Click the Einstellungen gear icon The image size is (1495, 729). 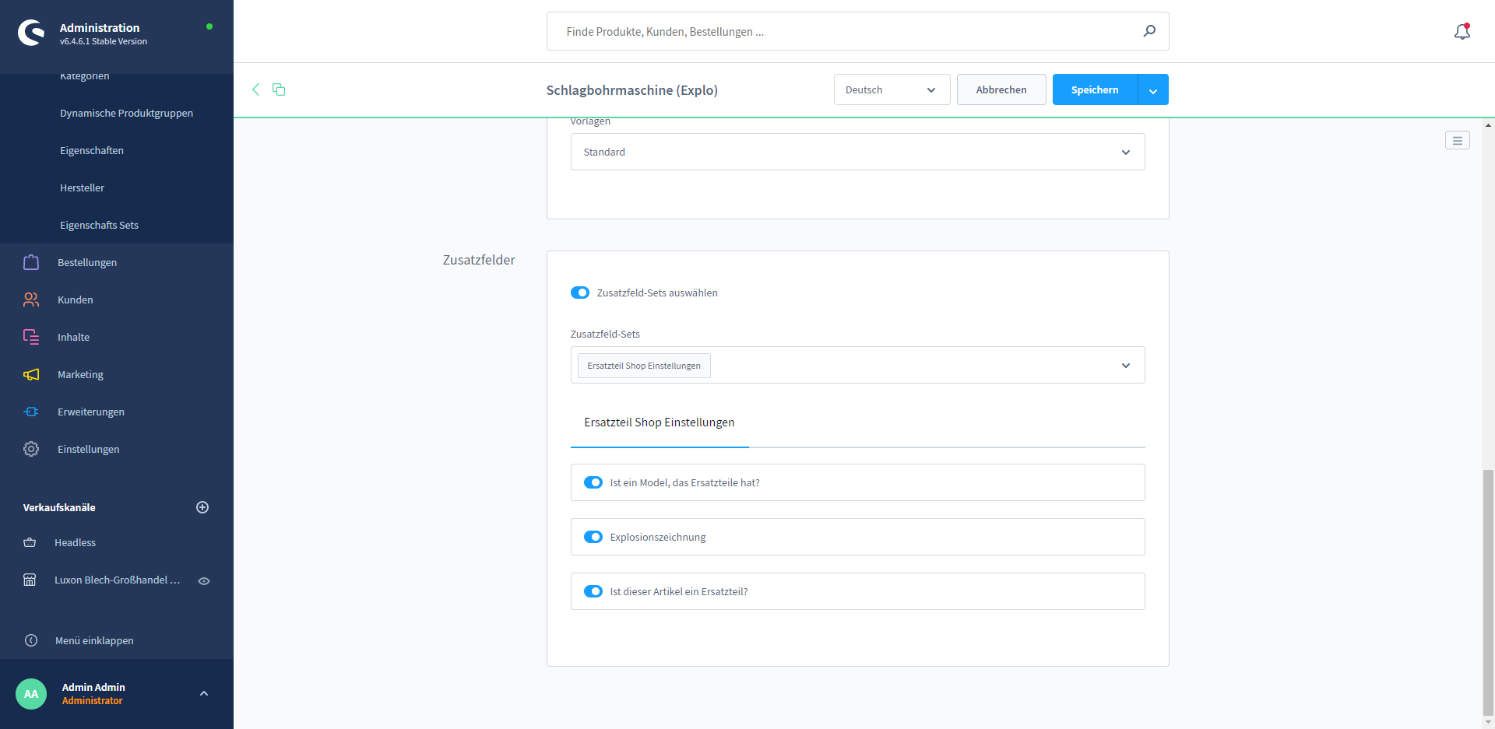point(31,449)
